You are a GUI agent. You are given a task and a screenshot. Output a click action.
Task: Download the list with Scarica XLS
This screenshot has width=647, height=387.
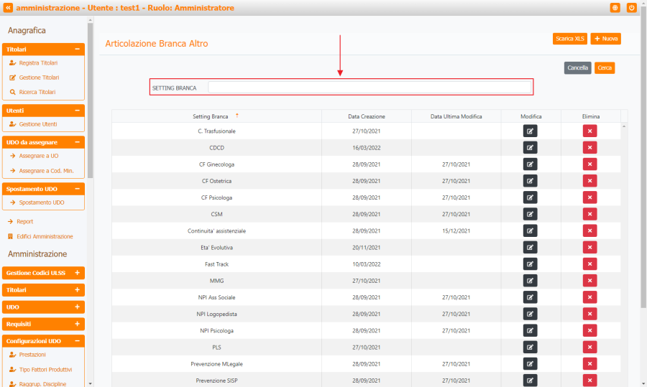coord(569,39)
